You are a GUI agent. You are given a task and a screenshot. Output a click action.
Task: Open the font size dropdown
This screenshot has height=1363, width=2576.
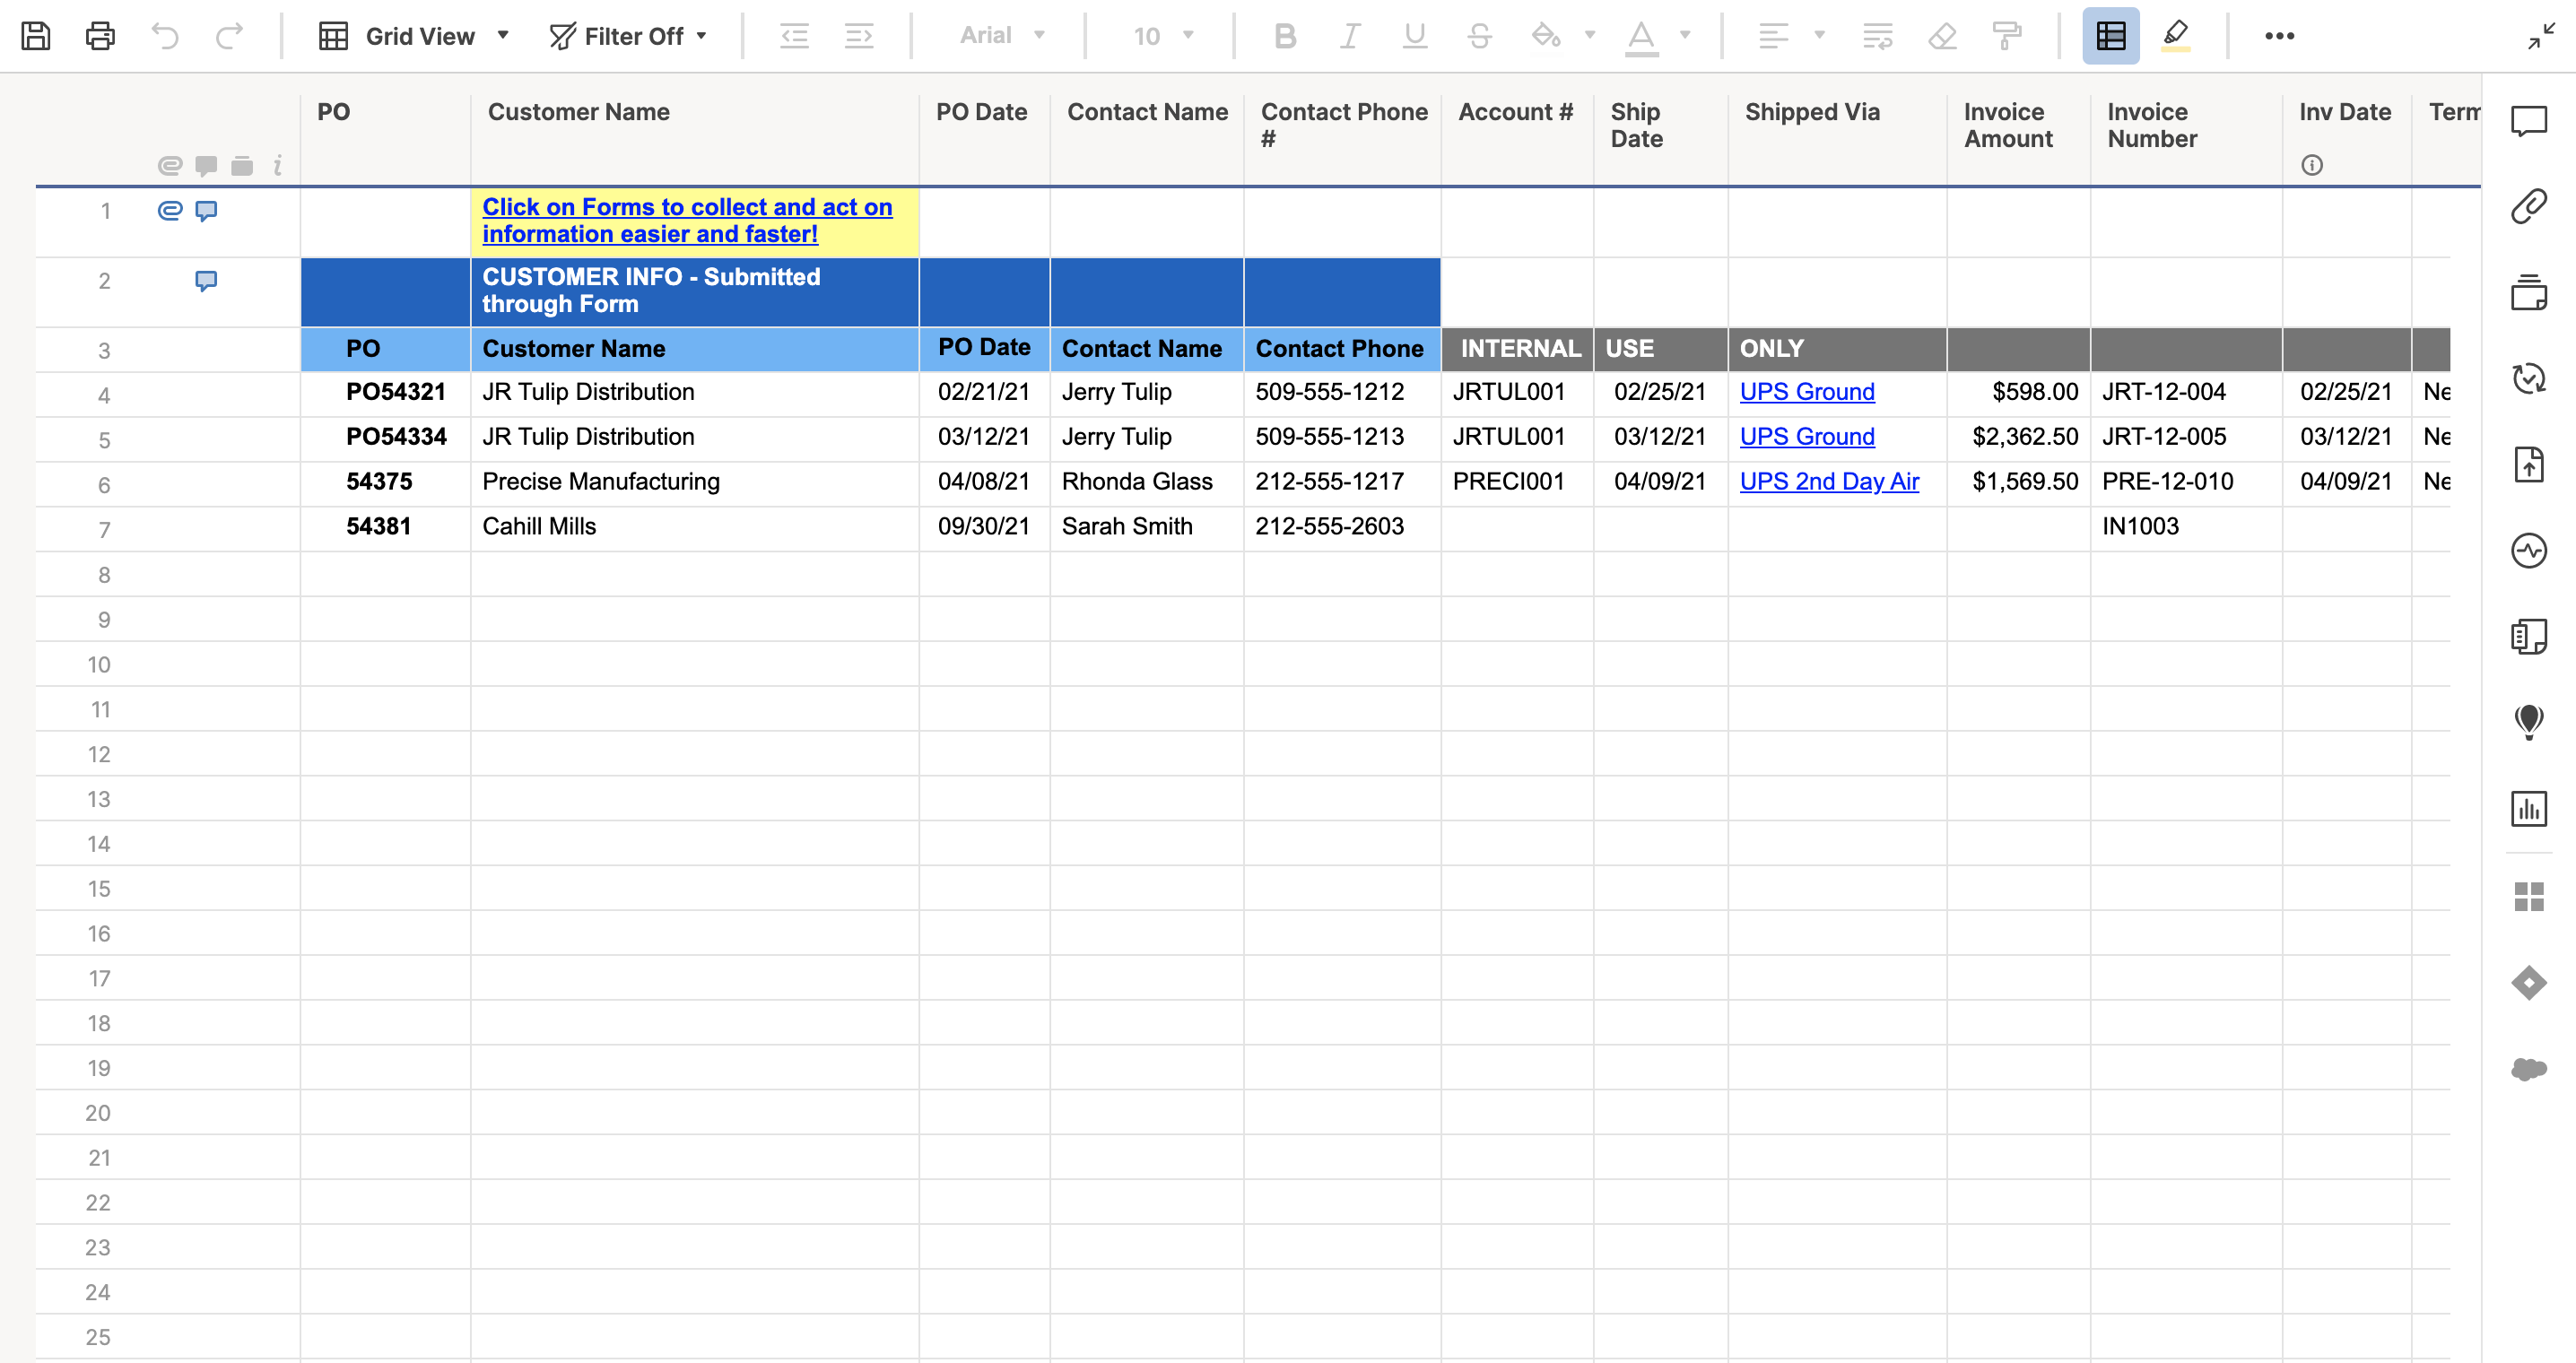[1186, 35]
